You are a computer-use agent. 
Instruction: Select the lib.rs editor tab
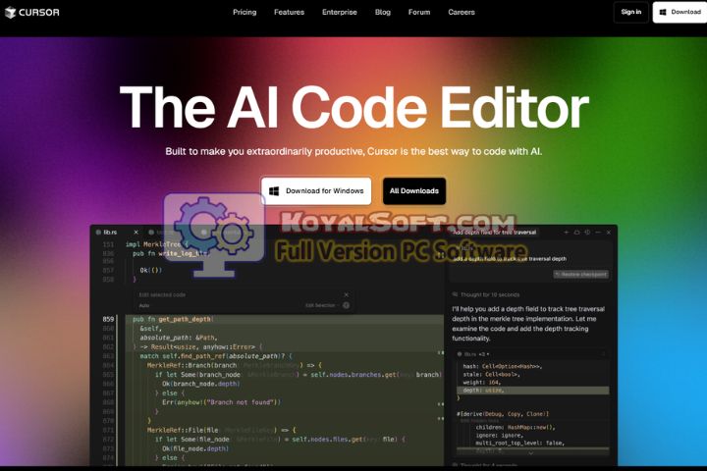[110, 233]
